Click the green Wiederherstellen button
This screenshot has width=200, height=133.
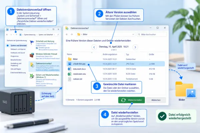coord(132,100)
